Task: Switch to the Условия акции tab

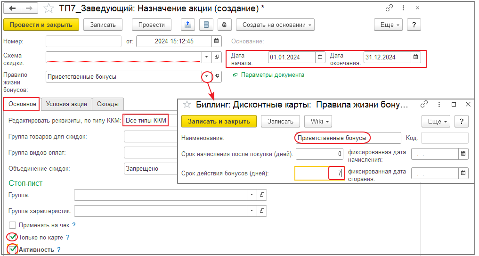Action: pyautogui.click(x=66, y=104)
